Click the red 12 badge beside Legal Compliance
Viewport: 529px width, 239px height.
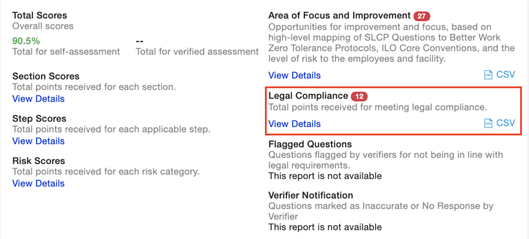point(360,97)
